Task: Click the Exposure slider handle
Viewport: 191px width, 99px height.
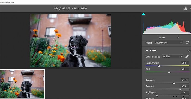Action: click(174, 83)
